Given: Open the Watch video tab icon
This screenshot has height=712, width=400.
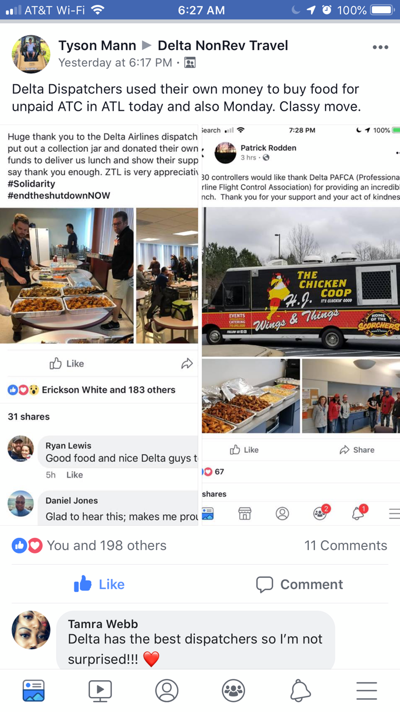Looking at the screenshot, I should 100,690.
